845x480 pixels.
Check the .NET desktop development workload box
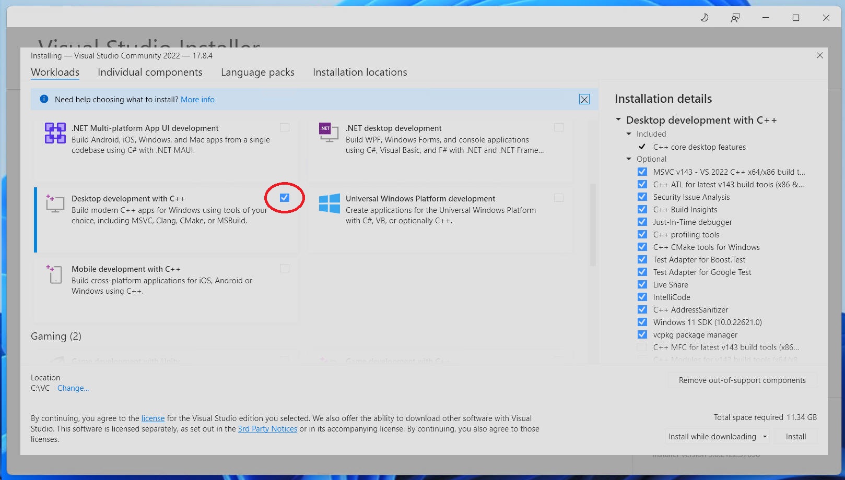tap(559, 127)
